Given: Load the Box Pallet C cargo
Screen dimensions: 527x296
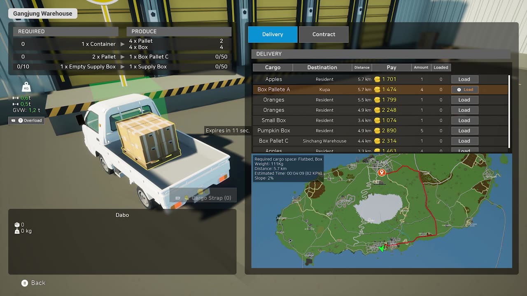Looking at the screenshot, I should (x=464, y=141).
